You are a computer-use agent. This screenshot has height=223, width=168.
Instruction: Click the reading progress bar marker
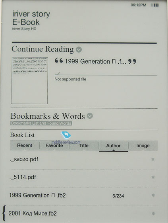(58, 74)
